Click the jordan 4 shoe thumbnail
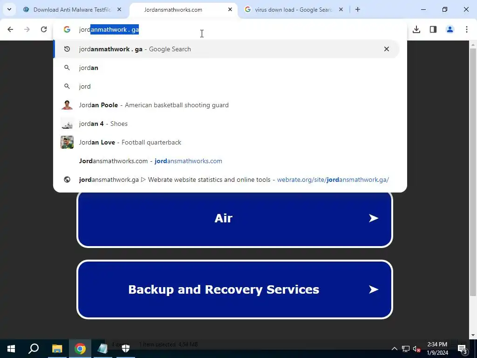 [x=67, y=124]
